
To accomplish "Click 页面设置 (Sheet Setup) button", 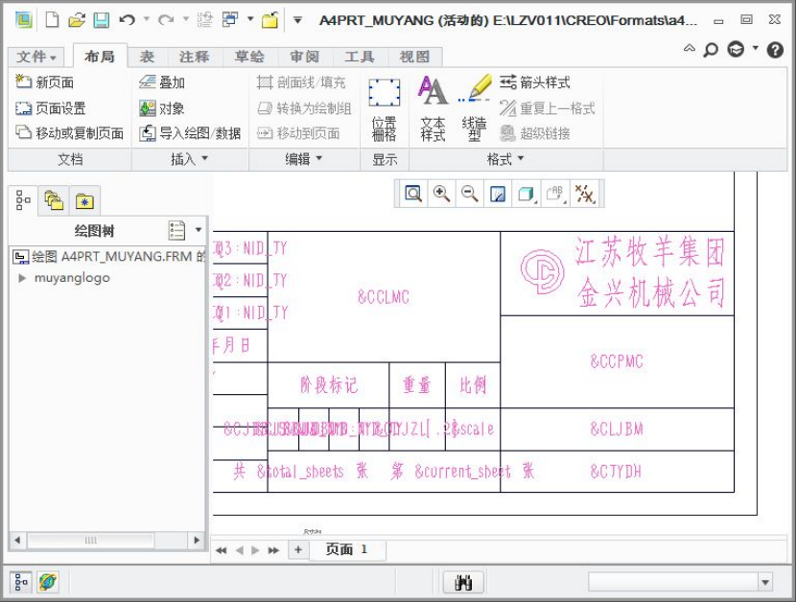I will [50, 107].
